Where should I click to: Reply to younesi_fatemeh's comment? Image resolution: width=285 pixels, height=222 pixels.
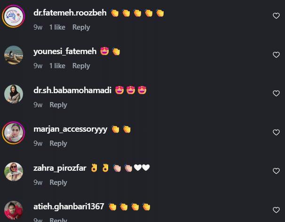(x=81, y=66)
